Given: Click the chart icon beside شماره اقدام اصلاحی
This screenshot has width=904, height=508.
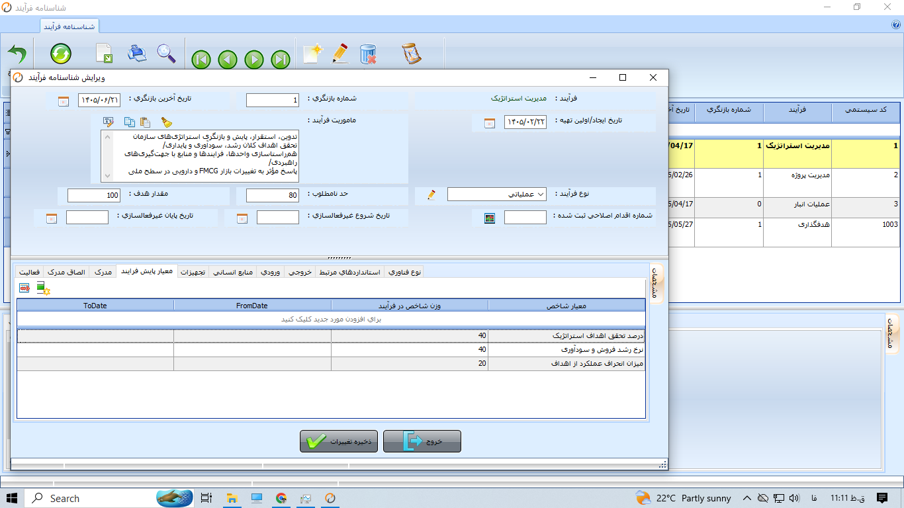Looking at the screenshot, I should (490, 218).
